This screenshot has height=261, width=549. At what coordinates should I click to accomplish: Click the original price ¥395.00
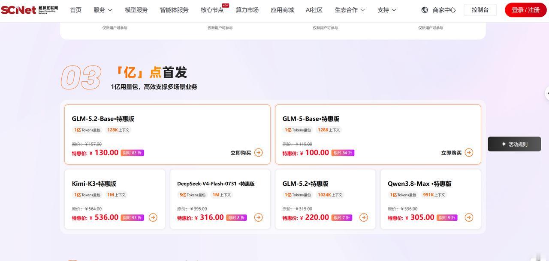pyautogui.click(x=192, y=209)
